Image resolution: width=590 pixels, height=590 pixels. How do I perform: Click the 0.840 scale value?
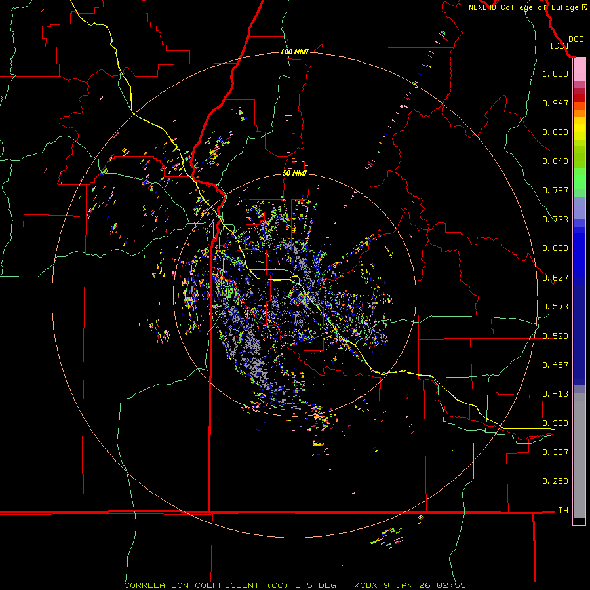click(x=555, y=161)
